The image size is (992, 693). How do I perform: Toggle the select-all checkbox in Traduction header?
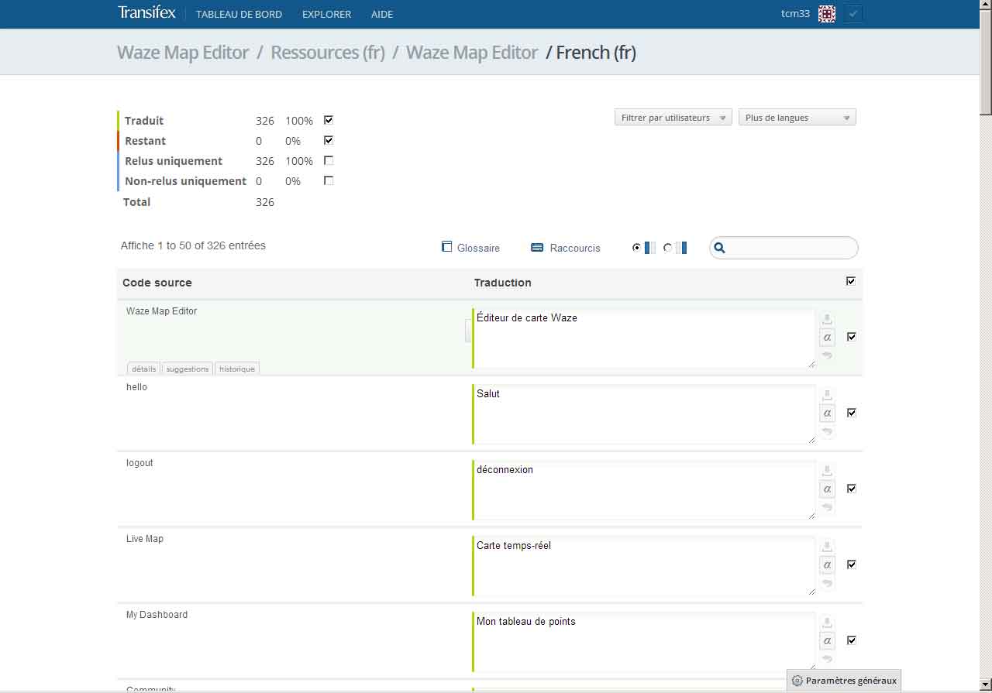click(x=851, y=281)
